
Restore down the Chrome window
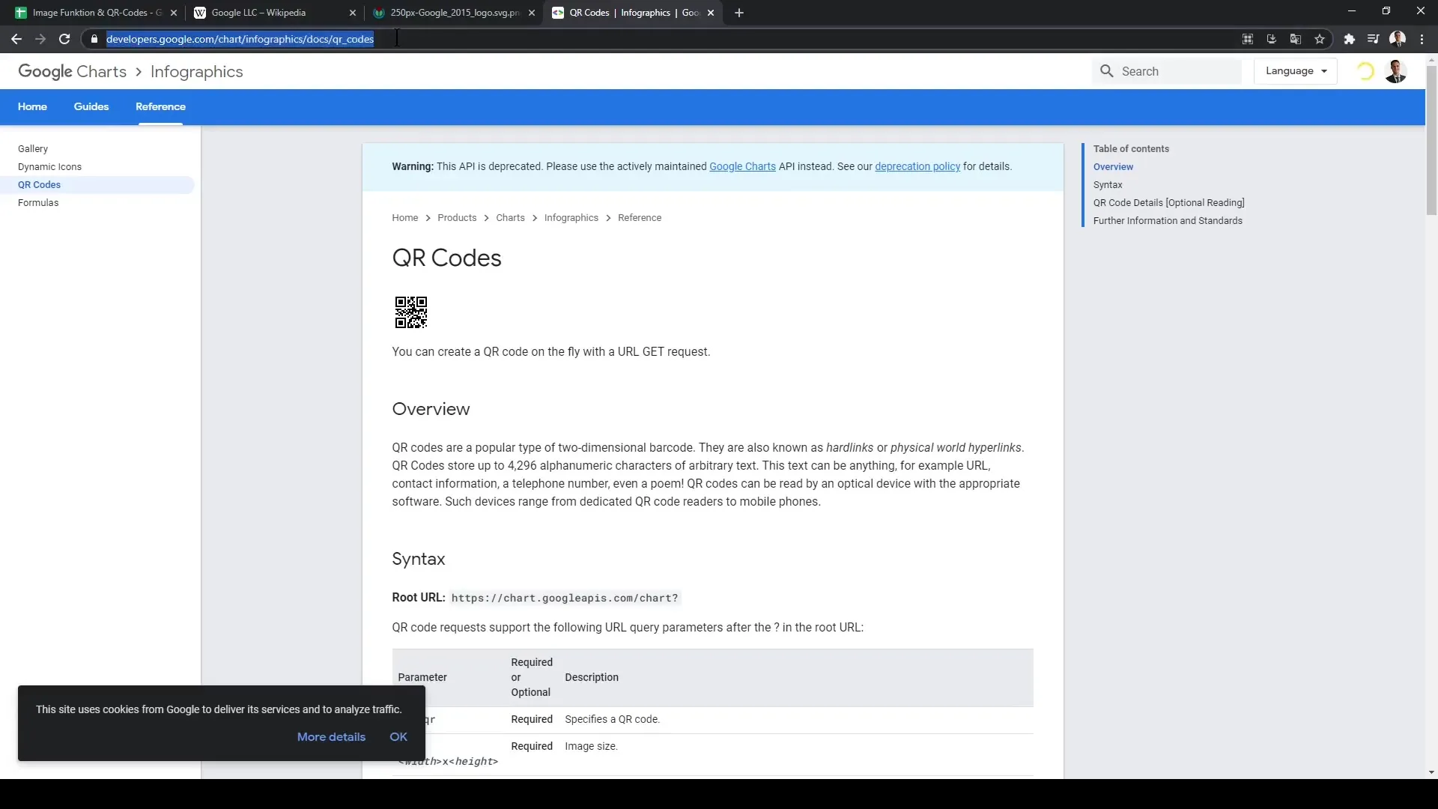(x=1386, y=11)
